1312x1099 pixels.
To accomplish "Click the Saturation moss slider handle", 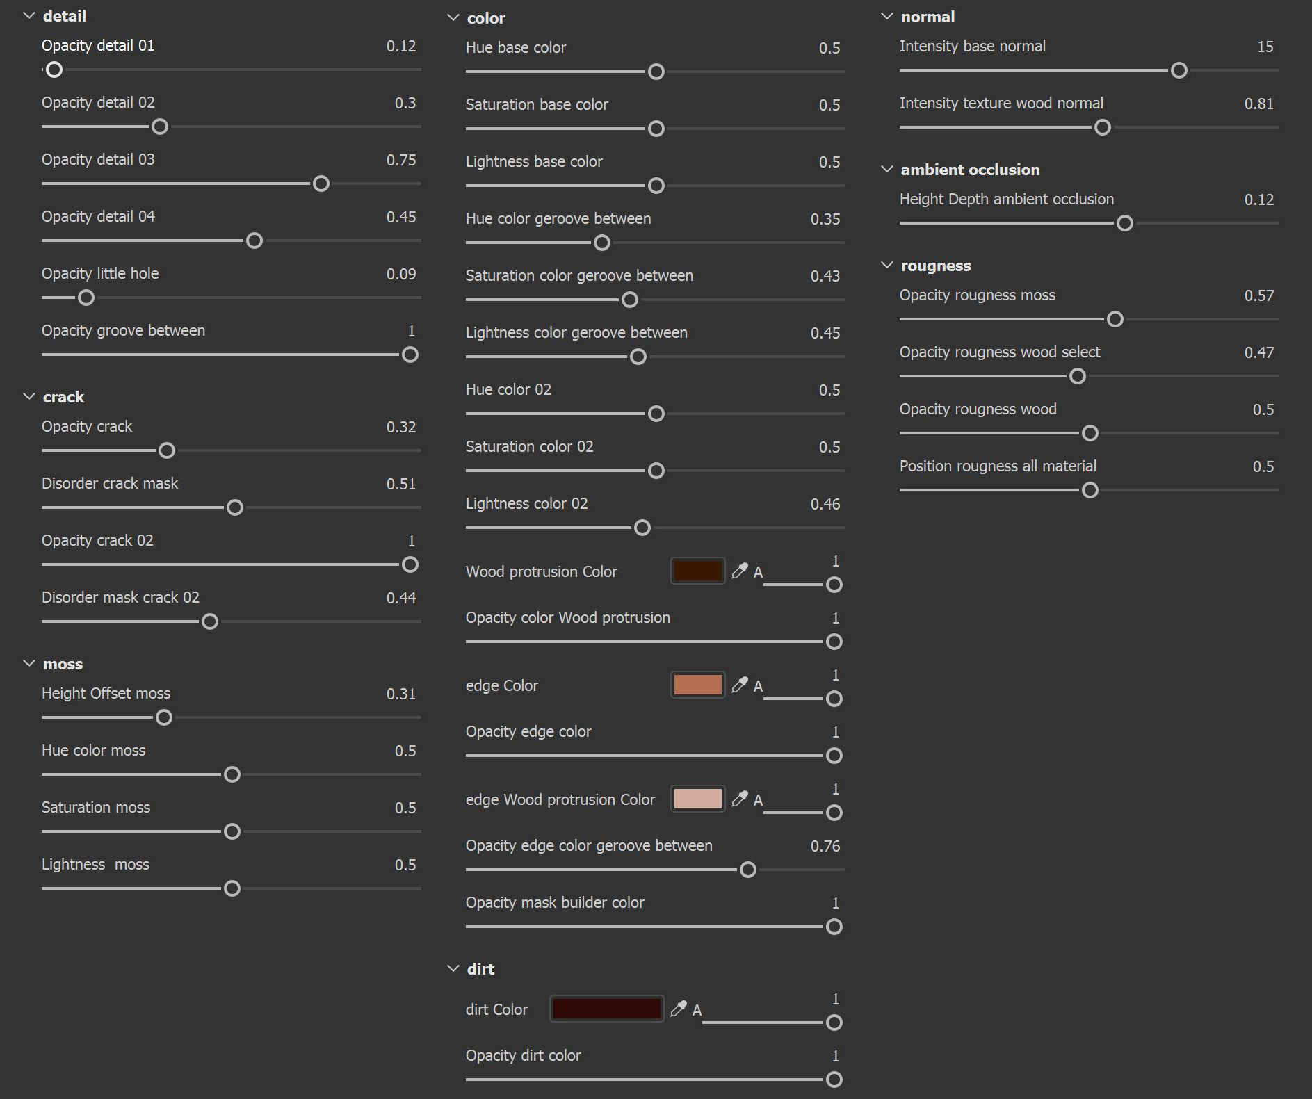I will tap(232, 831).
